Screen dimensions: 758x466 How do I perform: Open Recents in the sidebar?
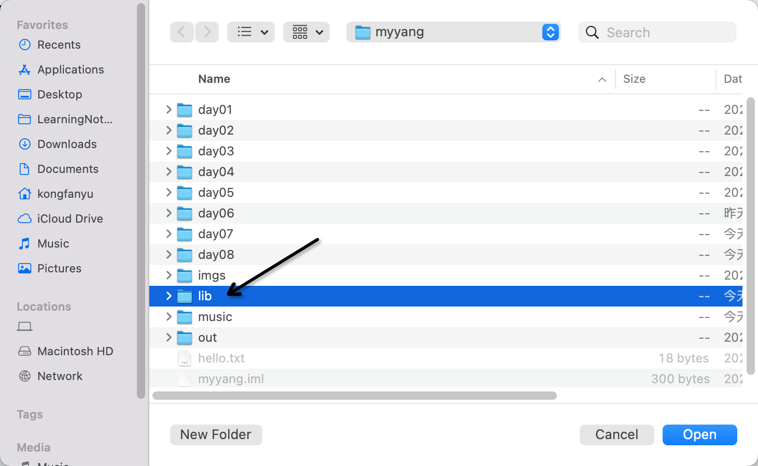coord(59,45)
